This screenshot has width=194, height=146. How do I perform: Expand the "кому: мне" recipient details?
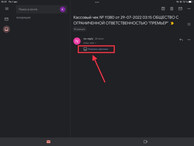(90, 43)
